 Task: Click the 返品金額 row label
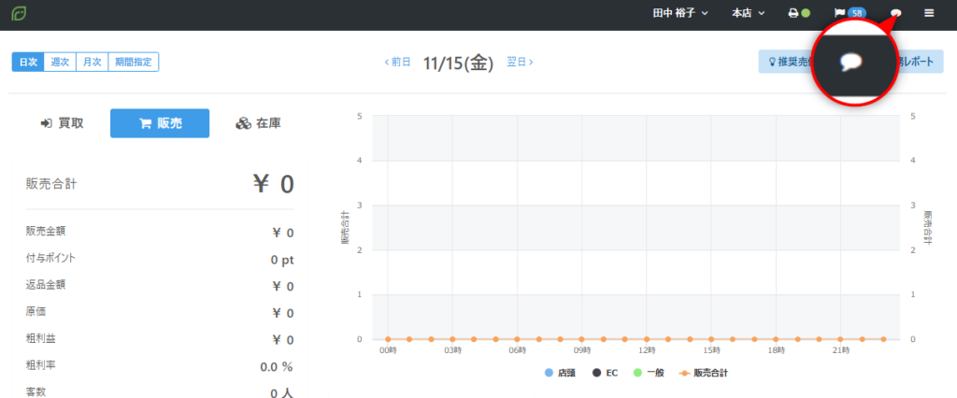click(x=46, y=284)
